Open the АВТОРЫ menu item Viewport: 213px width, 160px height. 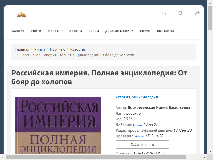[x=76, y=31]
